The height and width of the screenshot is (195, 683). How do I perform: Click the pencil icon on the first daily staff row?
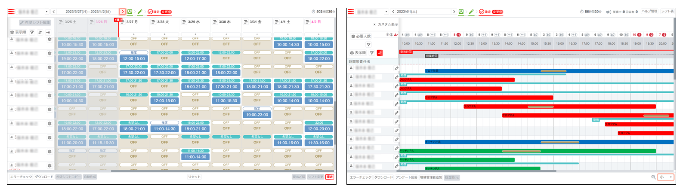point(396,68)
